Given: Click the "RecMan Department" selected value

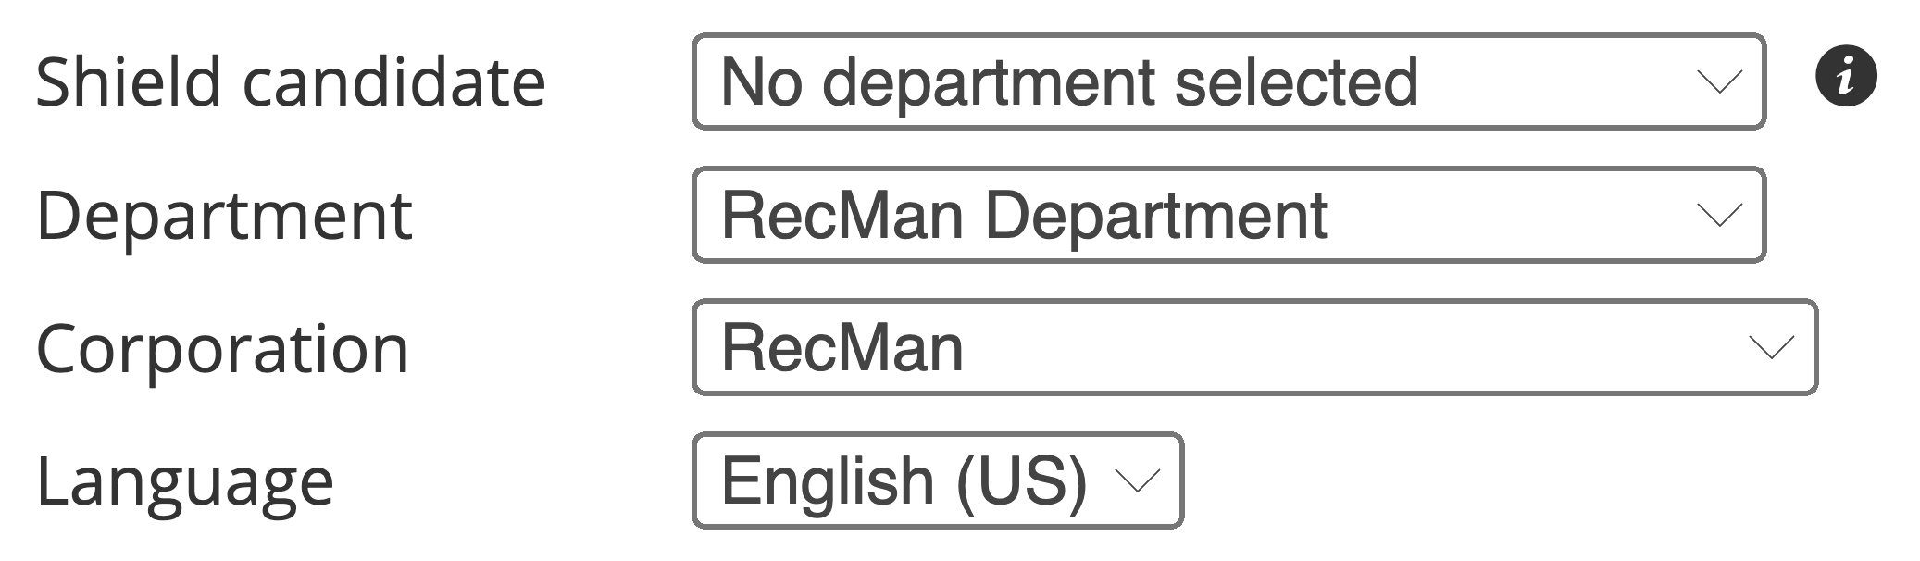Looking at the screenshot, I should coord(1024,216).
